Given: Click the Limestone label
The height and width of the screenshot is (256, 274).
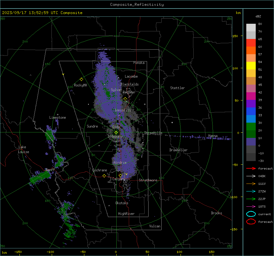Looking at the screenshot, I should pyautogui.click(x=58, y=117).
